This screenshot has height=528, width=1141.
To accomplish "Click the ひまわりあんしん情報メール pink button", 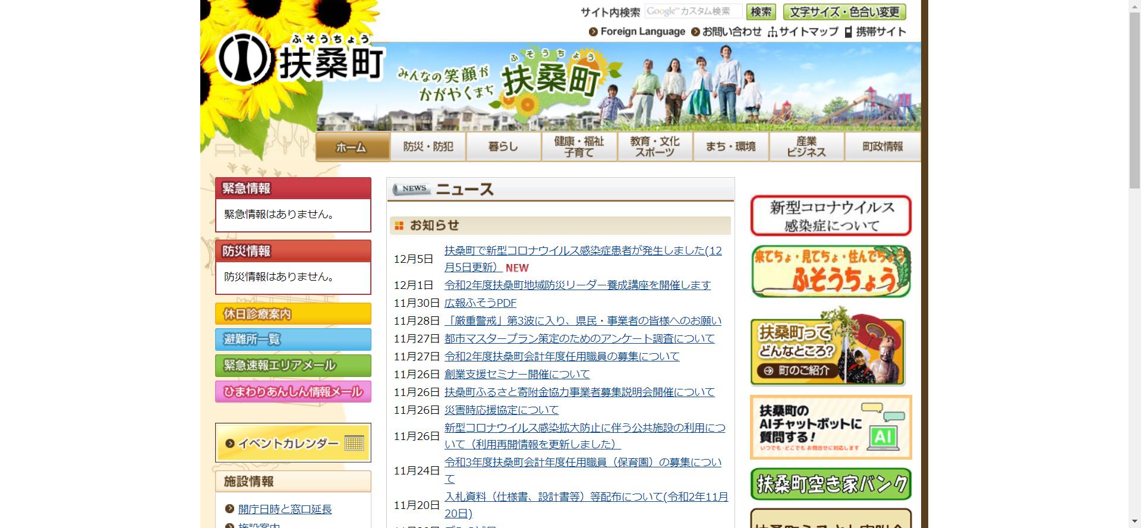I will click(293, 391).
